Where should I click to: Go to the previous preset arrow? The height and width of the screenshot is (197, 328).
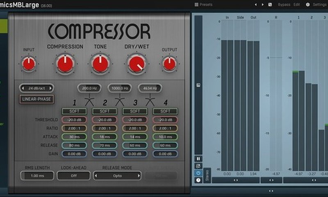(x=256, y=5)
